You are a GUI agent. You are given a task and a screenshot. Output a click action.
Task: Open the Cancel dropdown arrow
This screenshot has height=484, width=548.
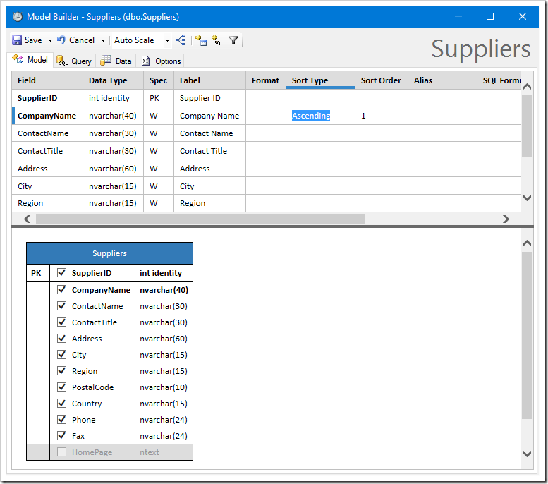click(x=103, y=40)
